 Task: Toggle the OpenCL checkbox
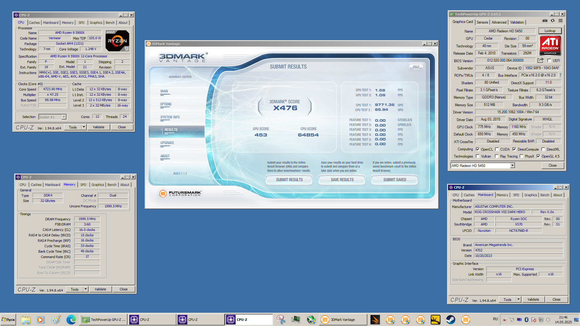478,149
